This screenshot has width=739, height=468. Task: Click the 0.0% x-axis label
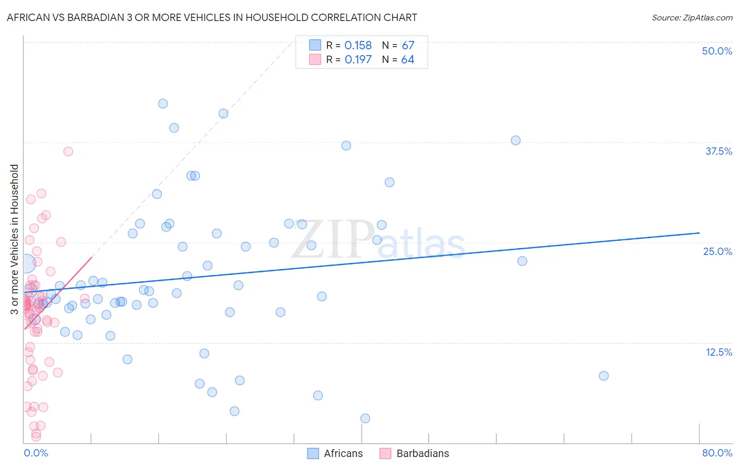tap(36, 453)
